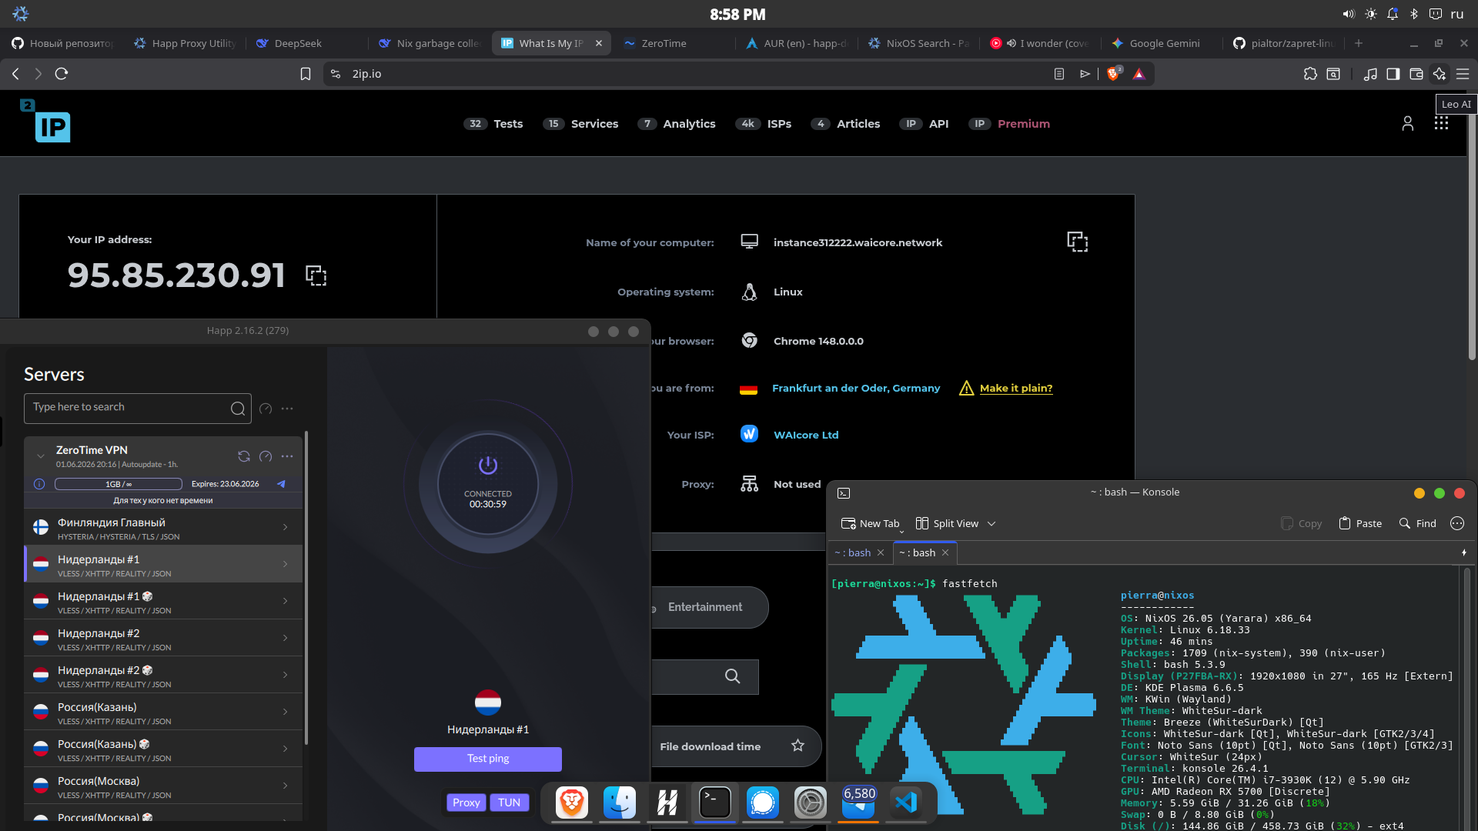The width and height of the screenshot is (1478, 831).
Task: Open chevron for Нидерланды #2 with dice
Action: [285, 675]
